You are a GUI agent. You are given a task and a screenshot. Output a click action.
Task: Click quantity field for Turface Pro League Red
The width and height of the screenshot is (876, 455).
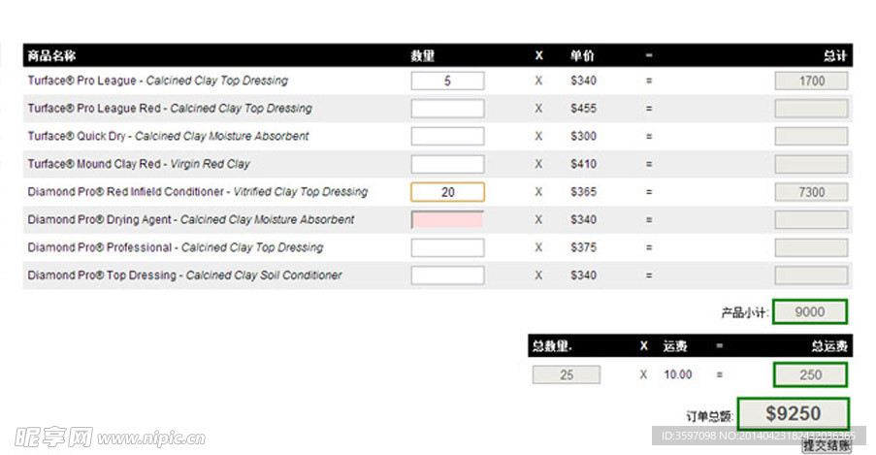pyautogui.click(x=447, y=109)
